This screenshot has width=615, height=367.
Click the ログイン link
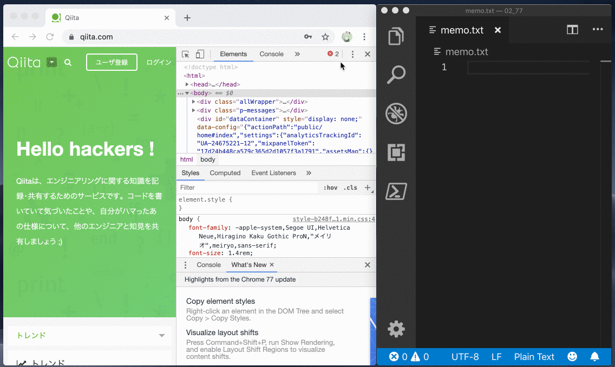(x=159, y=62)
